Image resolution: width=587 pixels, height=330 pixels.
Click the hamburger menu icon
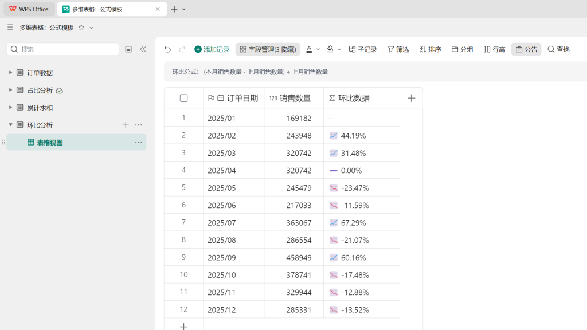click(10, 27)
